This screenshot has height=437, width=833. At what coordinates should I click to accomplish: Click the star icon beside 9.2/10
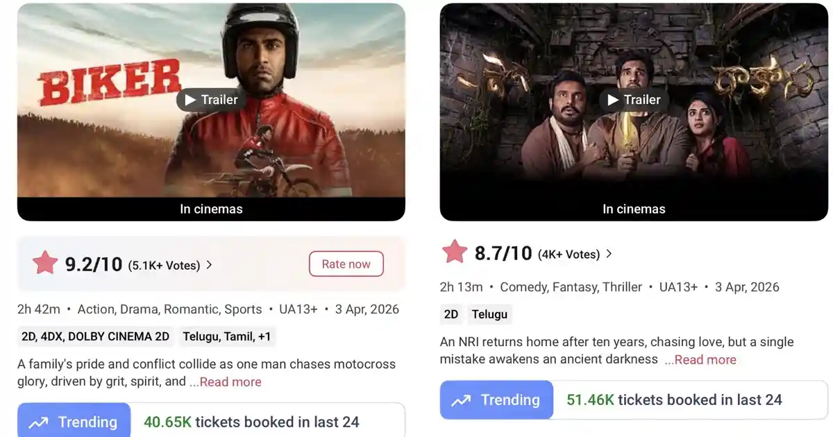tap(45, 264)
